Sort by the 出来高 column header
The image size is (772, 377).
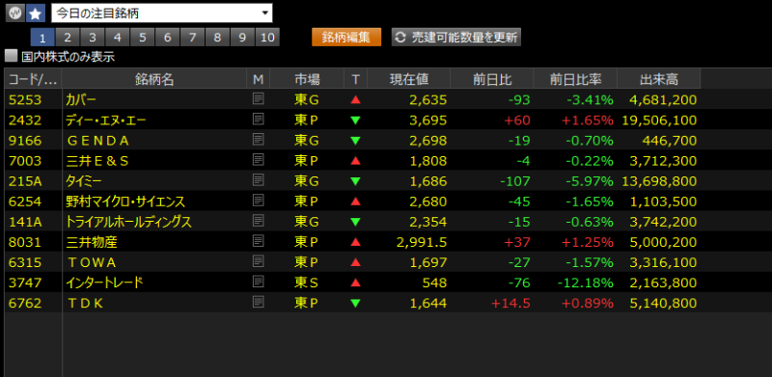tap(658, 79)
